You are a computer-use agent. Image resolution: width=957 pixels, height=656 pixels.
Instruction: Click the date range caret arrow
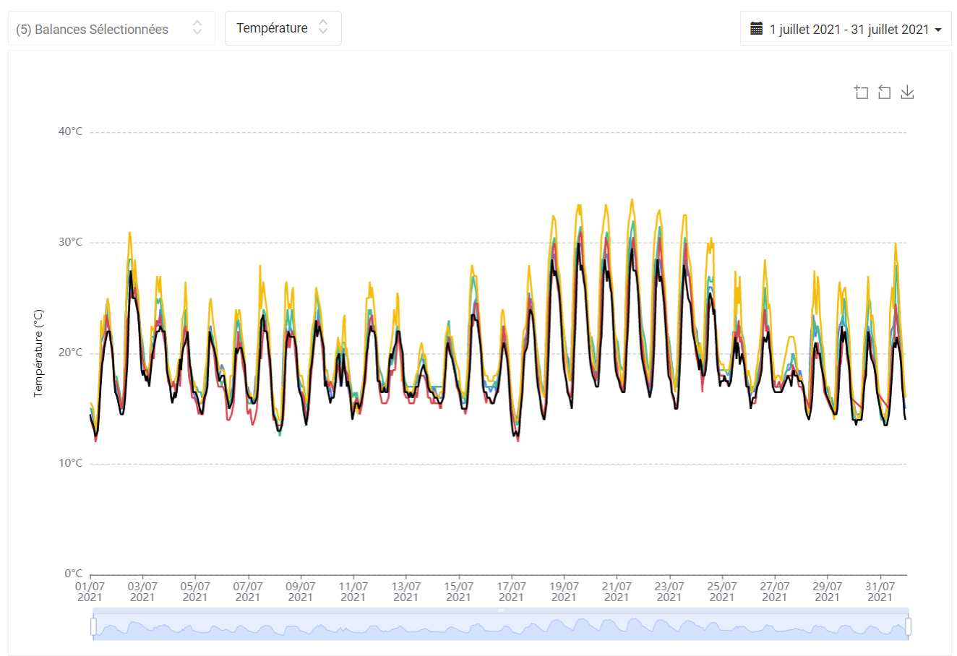938,30
